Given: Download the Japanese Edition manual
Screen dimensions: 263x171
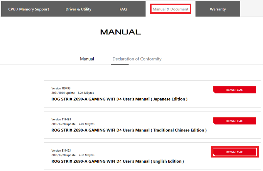Looking at the screenshot, I should click(x=235, y=90).
